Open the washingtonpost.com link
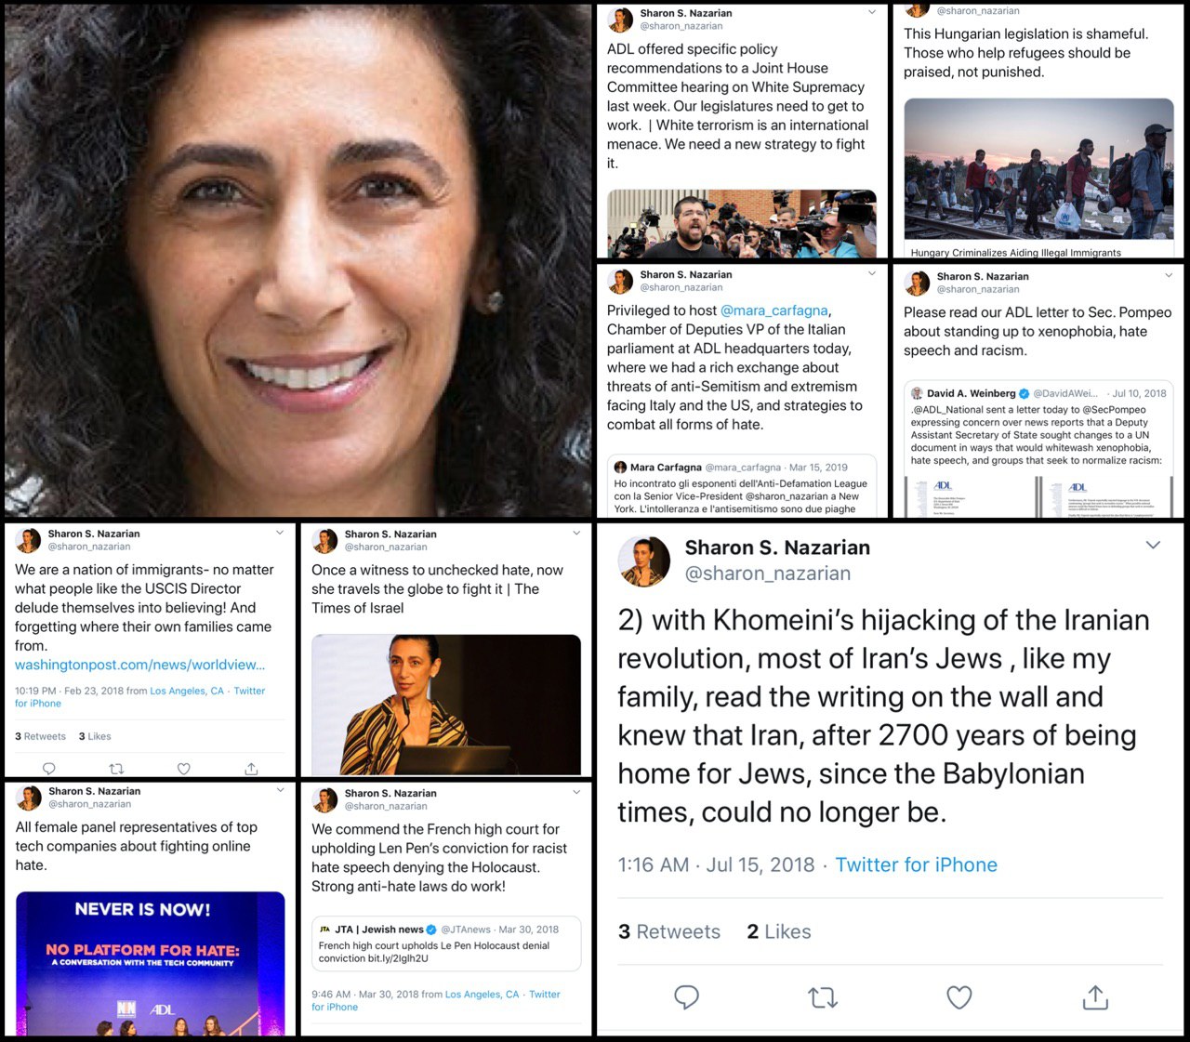Image resolution: width=1190 pixels, height=1042 pixels. 139,665
